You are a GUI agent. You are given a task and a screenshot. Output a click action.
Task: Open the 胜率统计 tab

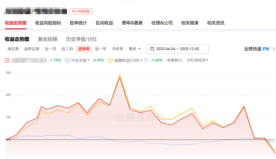[78, 23]
